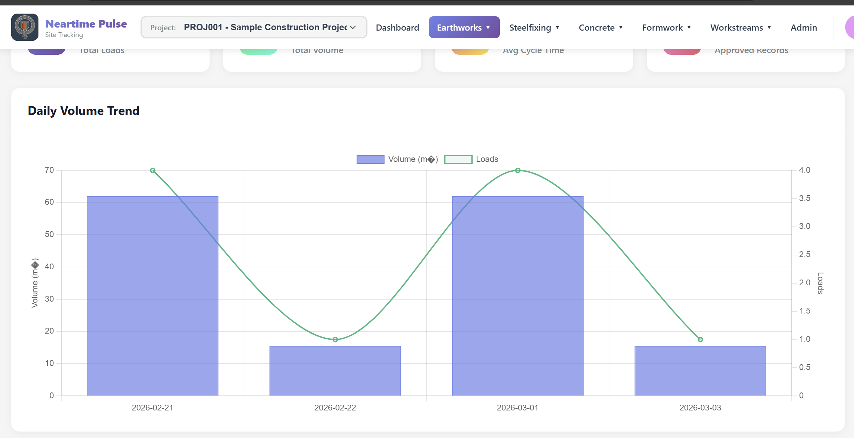Viewport: 854px width, 438px height.
Task: Expand the Workstreams dropdown menu
Action: (x=741, y=28)
